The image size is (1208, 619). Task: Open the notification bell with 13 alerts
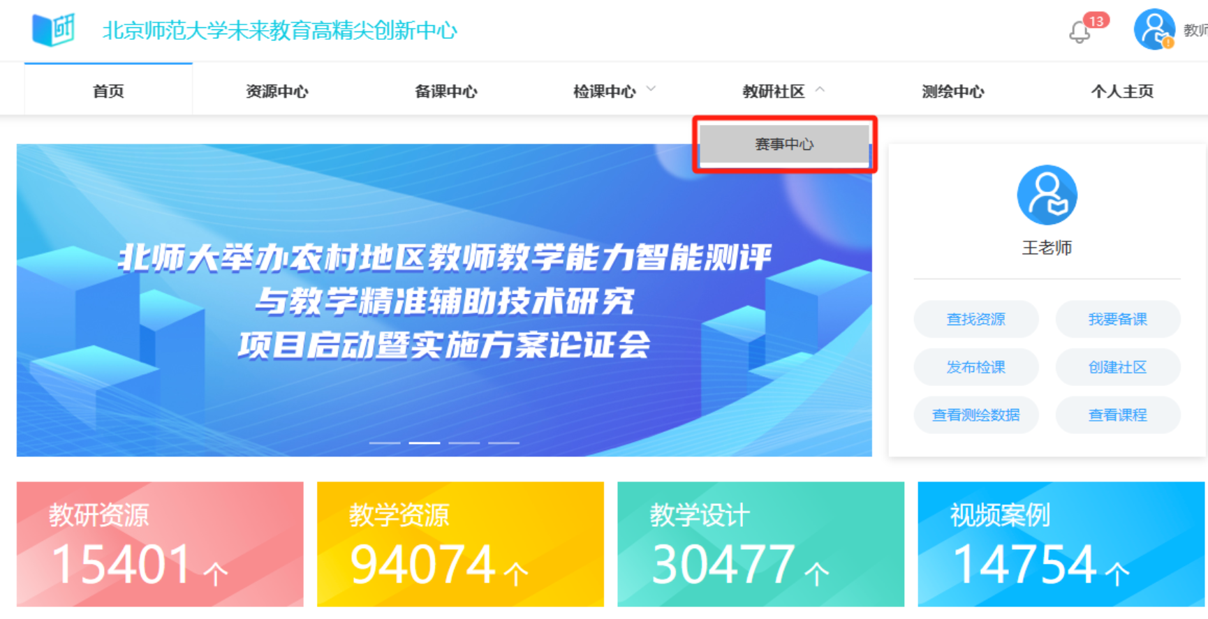[x=1080, y=31]
